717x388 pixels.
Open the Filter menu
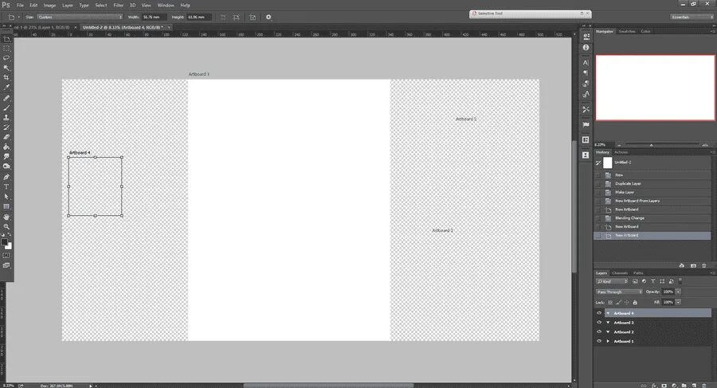pyautogui.click(x=119, y=6)
